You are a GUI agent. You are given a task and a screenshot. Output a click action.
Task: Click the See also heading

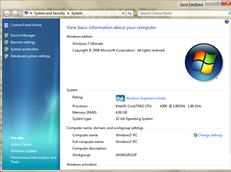(x=17, y=138)
